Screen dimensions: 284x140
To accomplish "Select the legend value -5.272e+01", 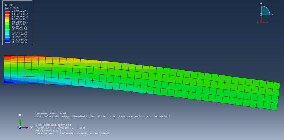I will (x=20, y=32).
